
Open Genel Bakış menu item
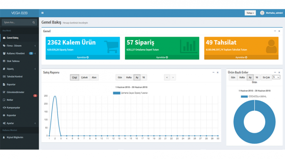click(x=19, y=38)
